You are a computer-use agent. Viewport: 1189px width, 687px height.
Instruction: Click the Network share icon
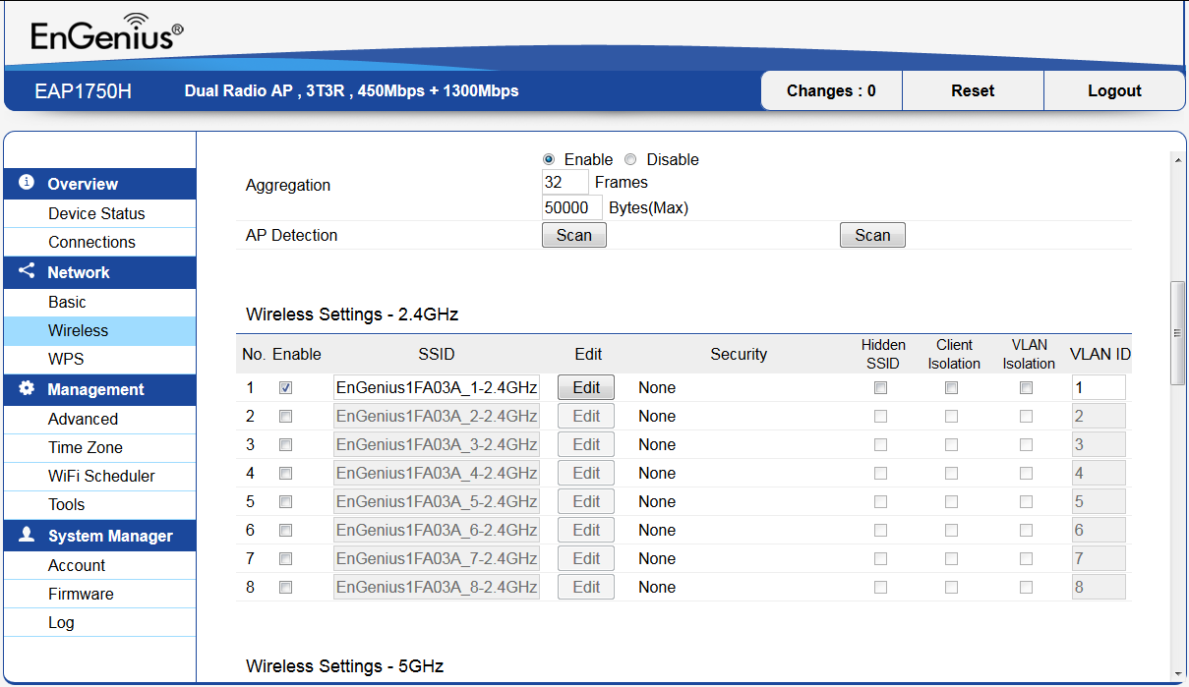point(27,271)
